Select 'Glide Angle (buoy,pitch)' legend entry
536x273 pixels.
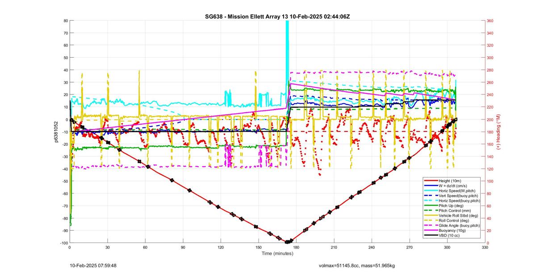click(x=460, y=225)
